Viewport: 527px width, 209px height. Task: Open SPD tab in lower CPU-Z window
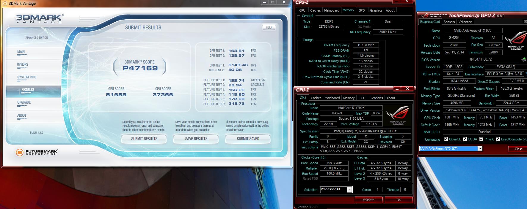362,98
